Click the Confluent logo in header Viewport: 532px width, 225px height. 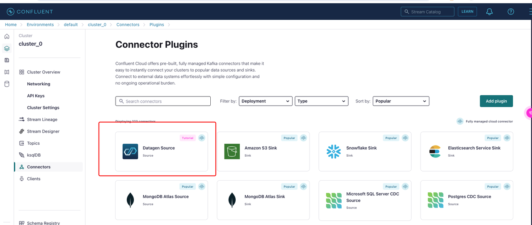(30, 12)
